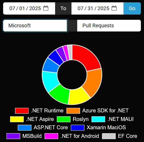Viewport: 144px width, 142px height.
Task: Open calendar picker for start date
Action: (x=46, y=8)
